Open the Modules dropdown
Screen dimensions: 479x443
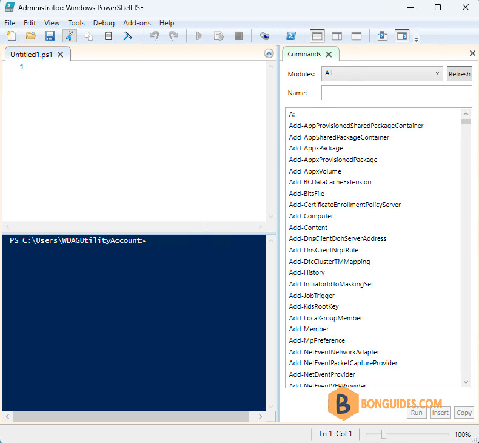382,73
